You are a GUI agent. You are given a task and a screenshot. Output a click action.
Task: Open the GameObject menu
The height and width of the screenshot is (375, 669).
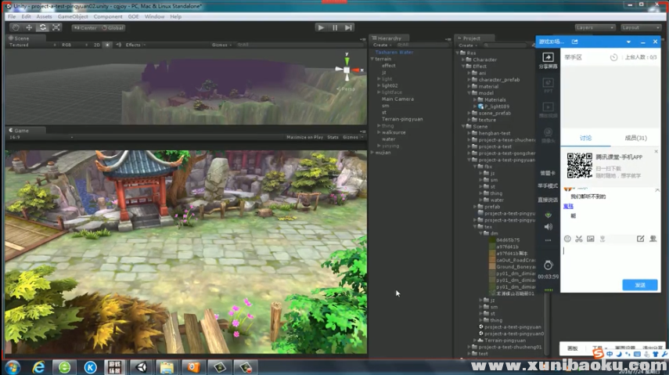(73, 16)
